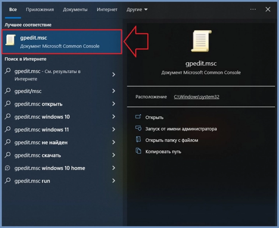279x228 pixels.
Task: Click search icon beside 'gpedit.msc открыть'
Action: (7, 103)
